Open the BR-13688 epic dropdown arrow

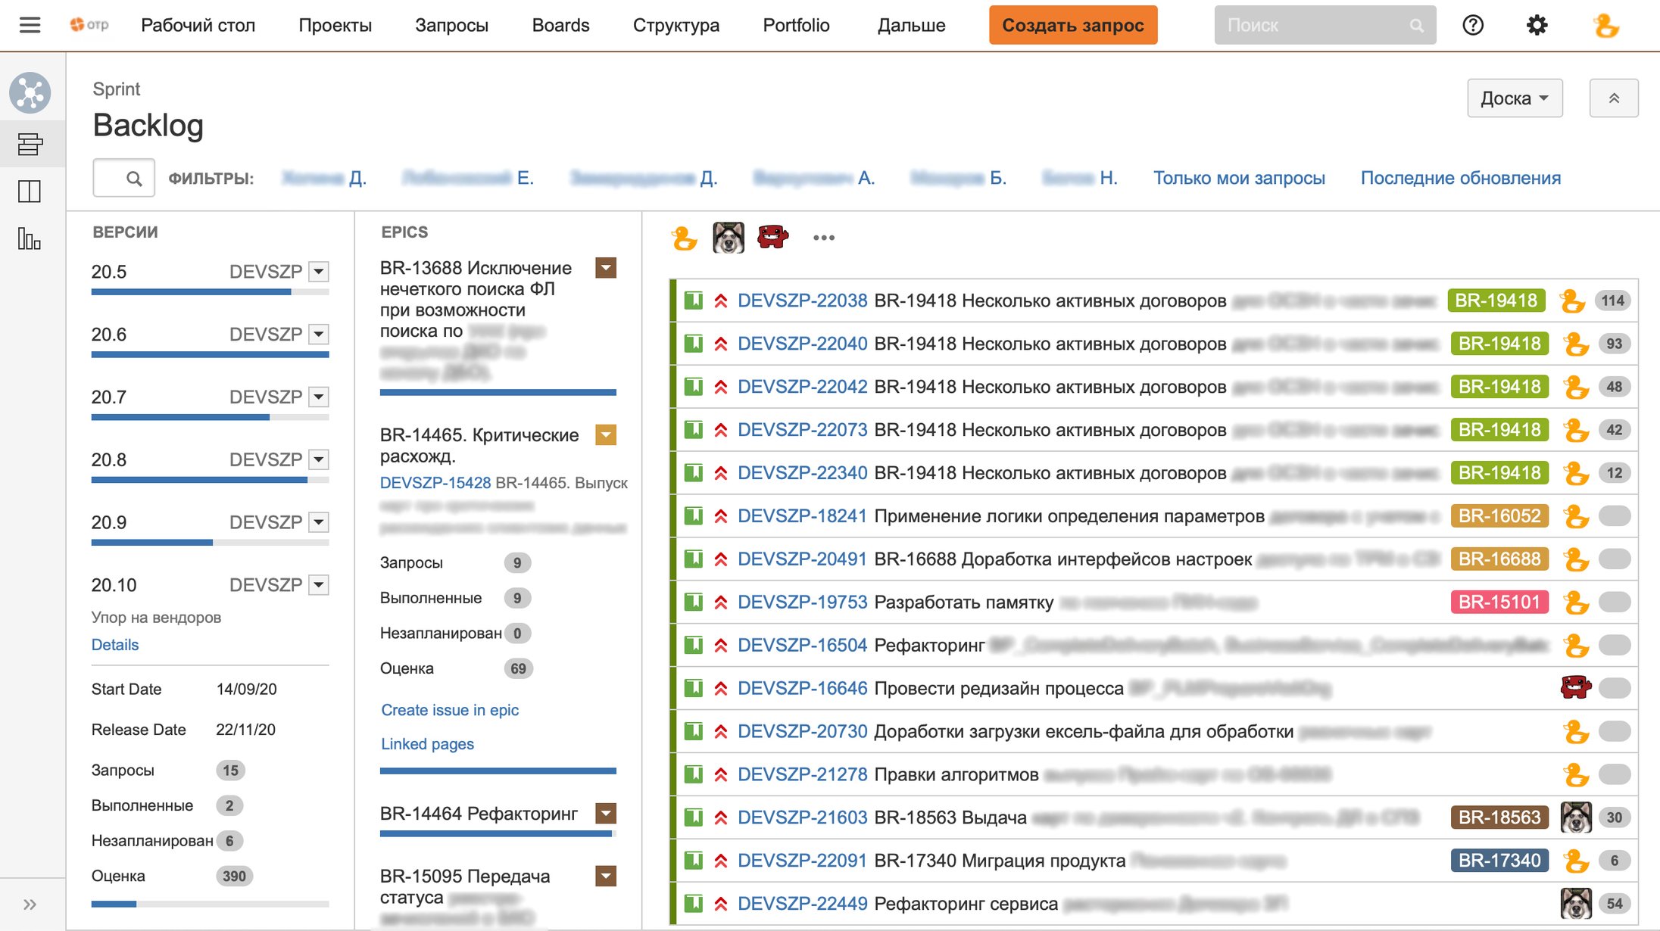tap(606, 268)
